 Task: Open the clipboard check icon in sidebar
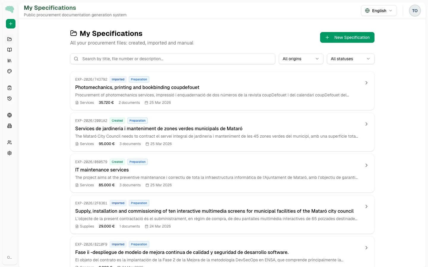(x=10, y=88)
